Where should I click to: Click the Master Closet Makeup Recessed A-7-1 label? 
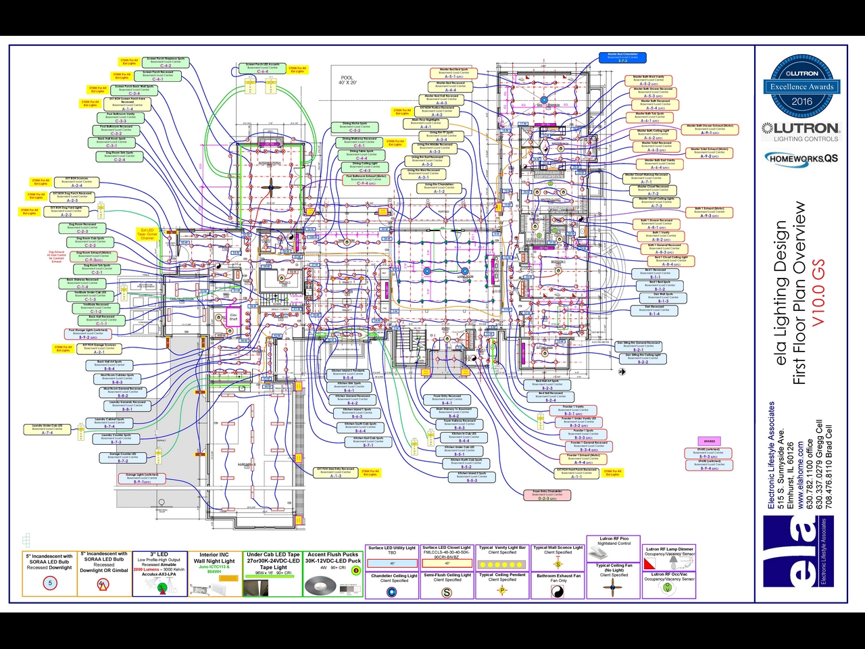click(x=647, y=178)
